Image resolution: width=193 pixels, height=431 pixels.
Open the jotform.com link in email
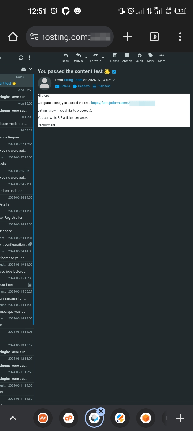point(110,103)
